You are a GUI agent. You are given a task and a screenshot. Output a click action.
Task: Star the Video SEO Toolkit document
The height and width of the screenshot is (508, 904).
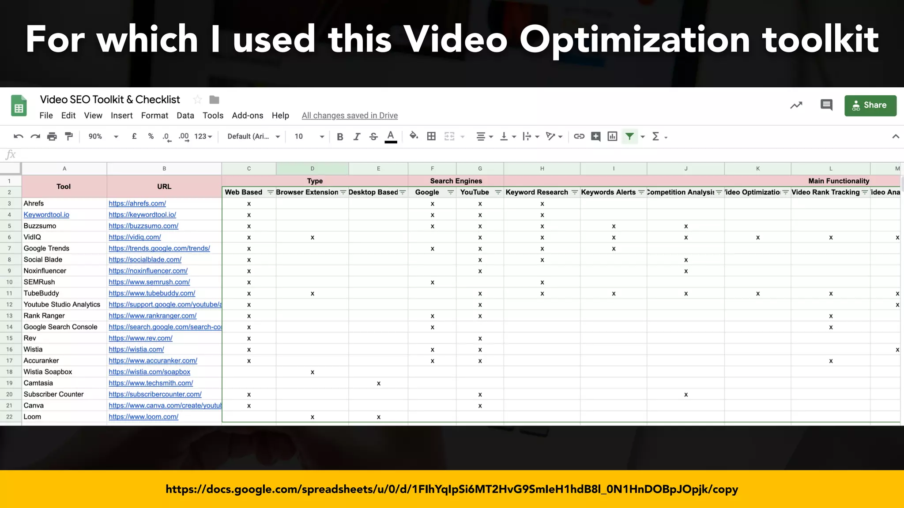(197, 100)
